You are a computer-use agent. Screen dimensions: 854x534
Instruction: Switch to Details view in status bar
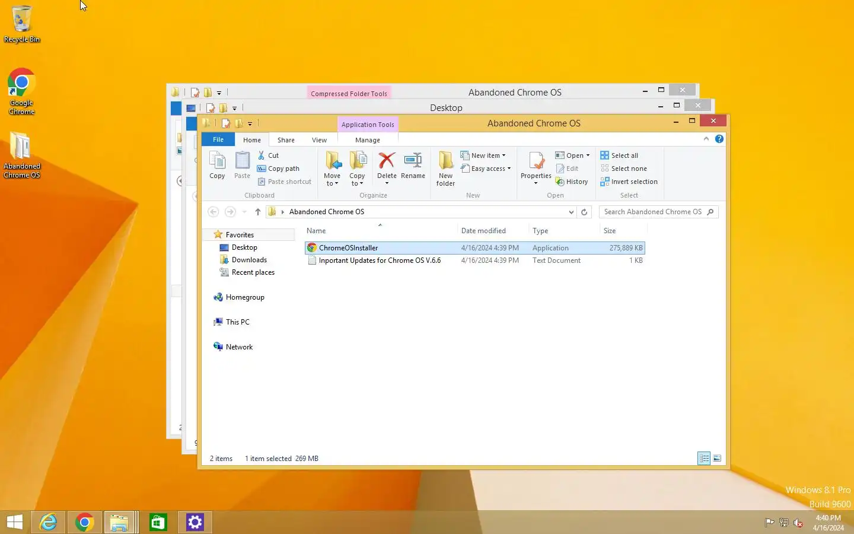[704, 458]
